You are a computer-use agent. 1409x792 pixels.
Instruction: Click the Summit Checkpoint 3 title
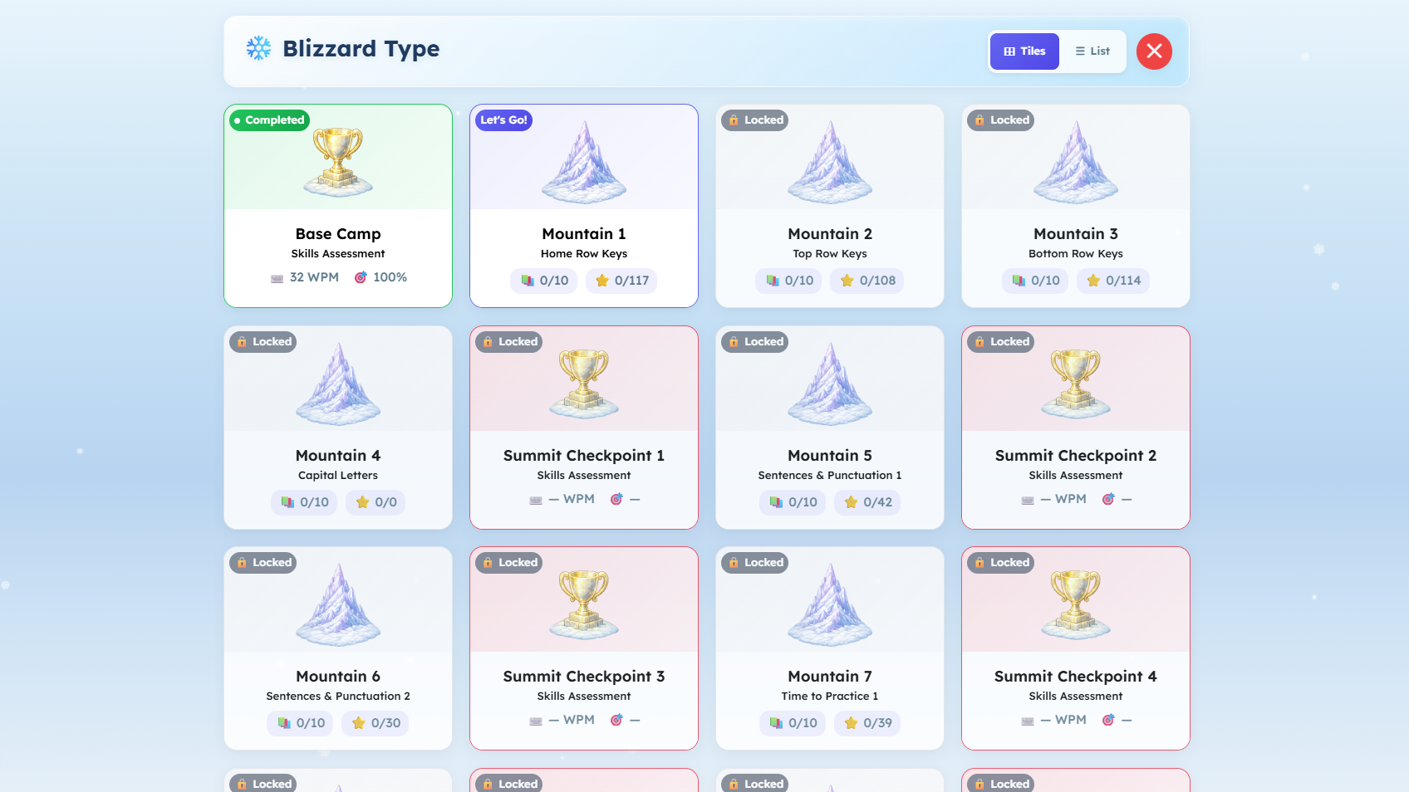click(x=584, y=677)
